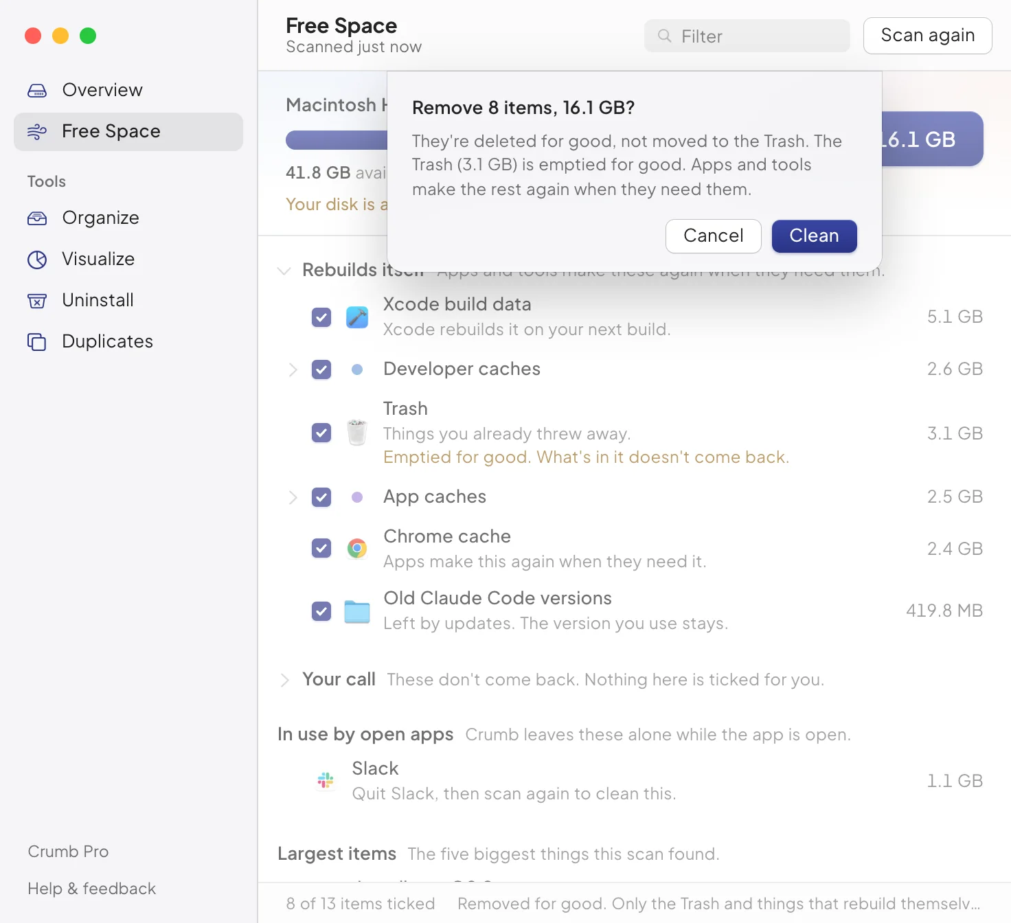Click the purple dot beside App caches
This screenshot has width=1011, height=923.
pos(357,497)
